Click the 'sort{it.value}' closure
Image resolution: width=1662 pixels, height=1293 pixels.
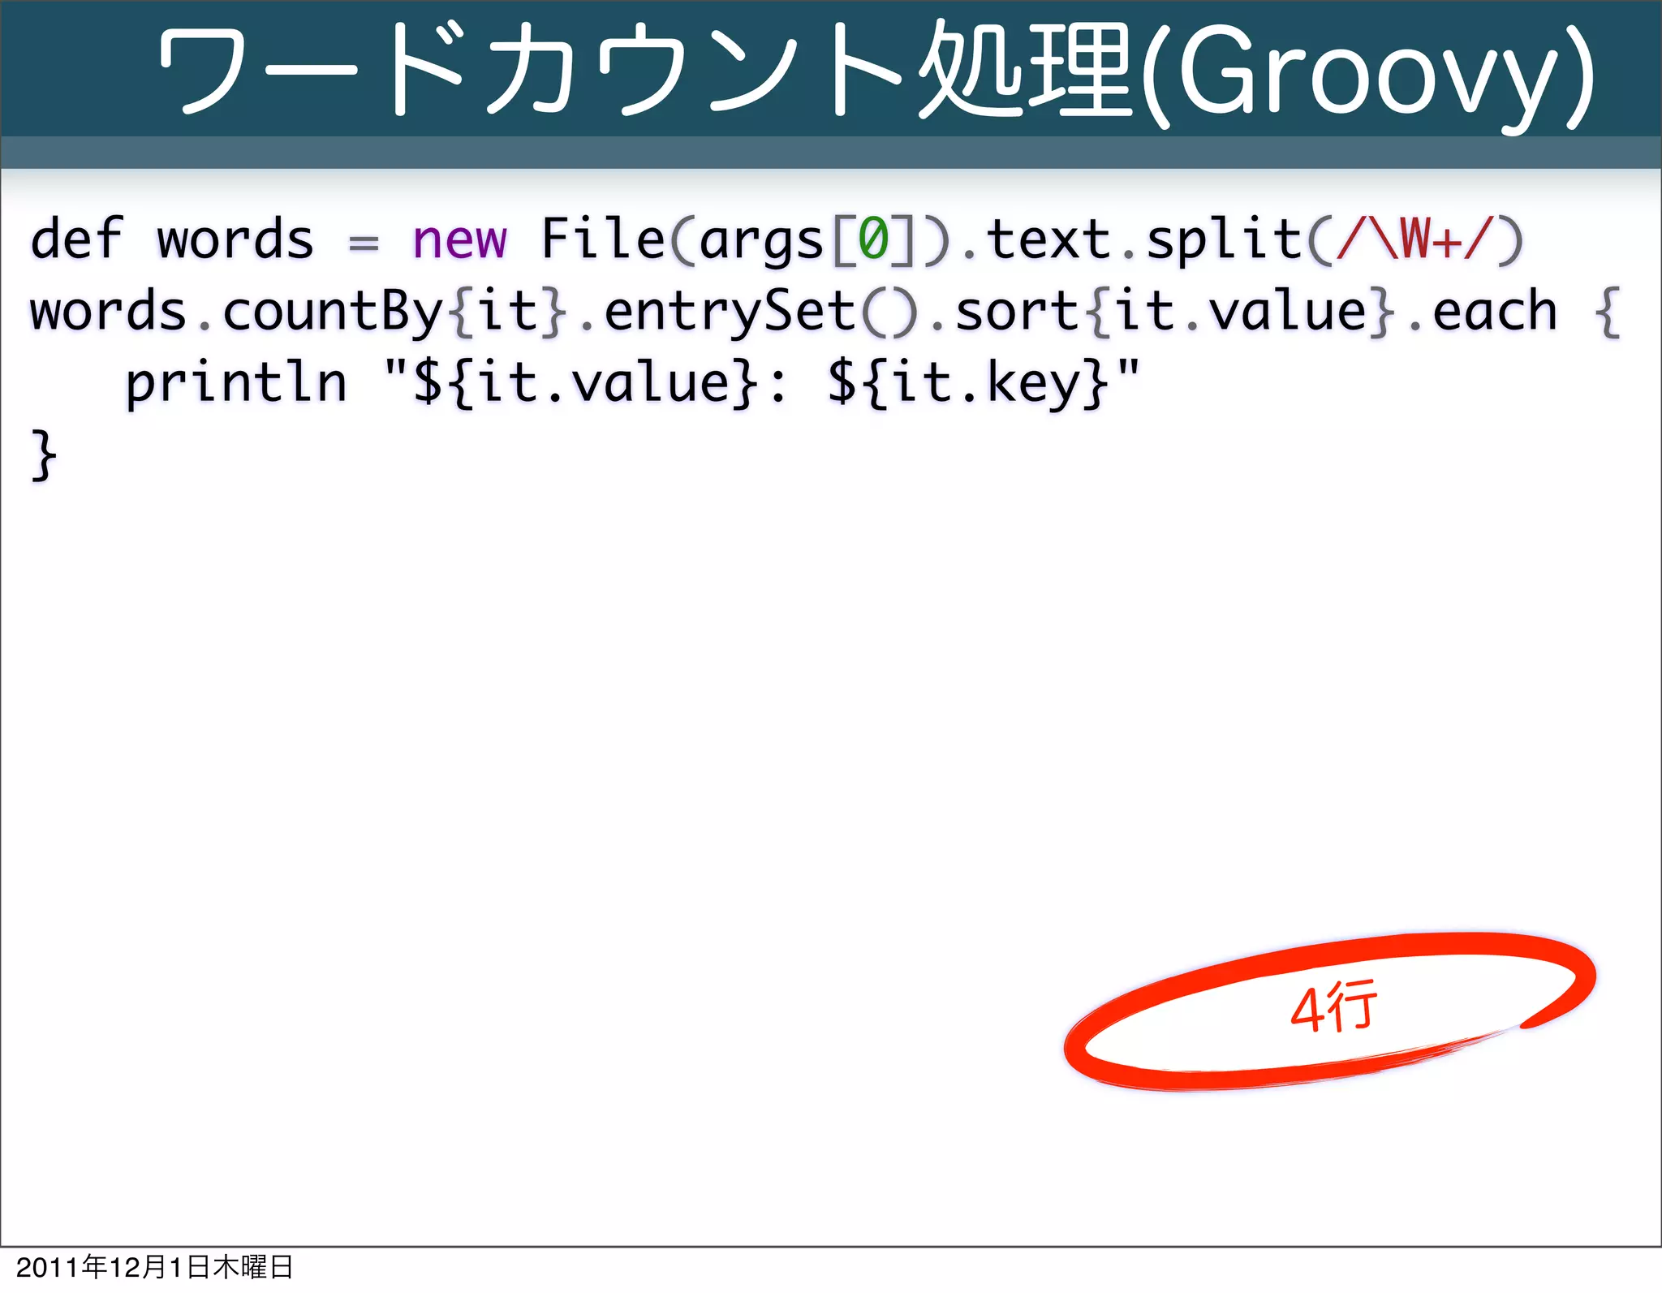[1177, 312]
